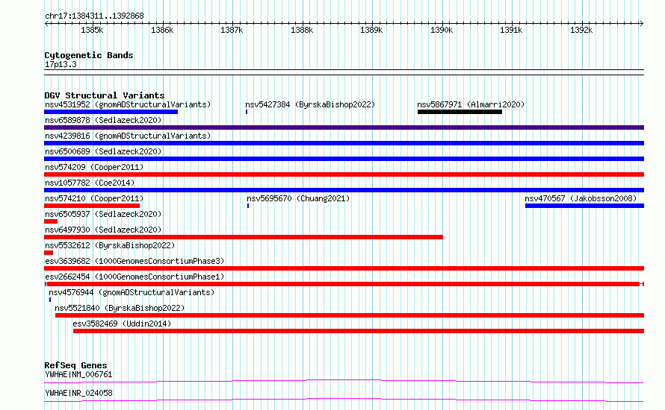Click the Cytogenetic Bands track title
Viewport: 665px width, 410px height.
pos(89,55)
